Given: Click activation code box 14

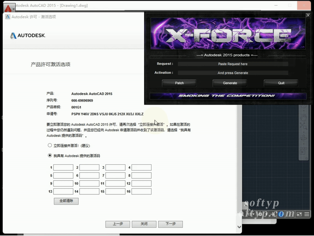Looking at the screenshot, I should [89, 192].
